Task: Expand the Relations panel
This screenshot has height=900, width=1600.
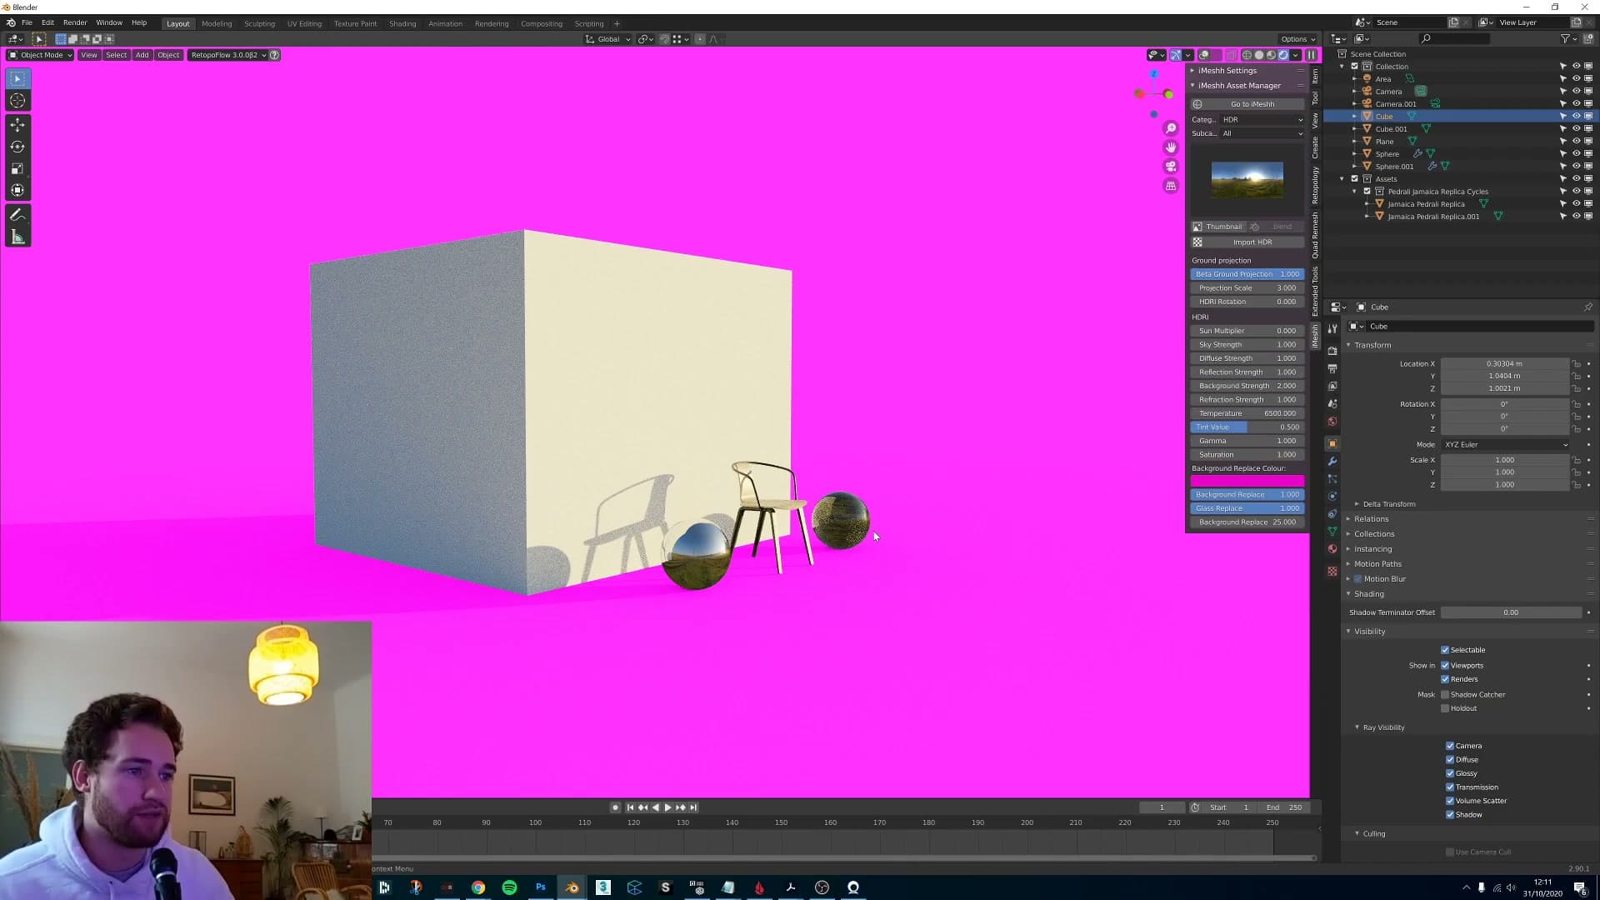Action: [1371, 519]
